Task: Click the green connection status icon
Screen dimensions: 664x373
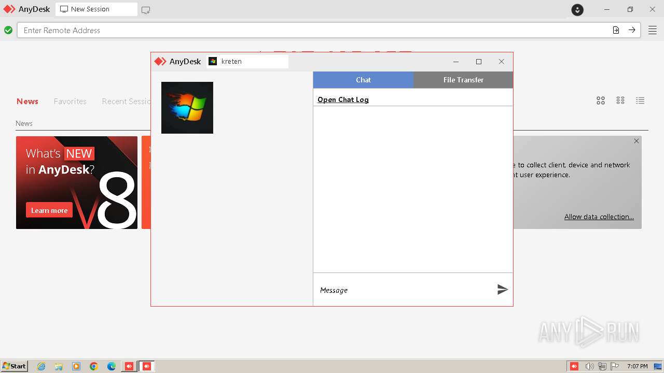Action: point(8,30)
